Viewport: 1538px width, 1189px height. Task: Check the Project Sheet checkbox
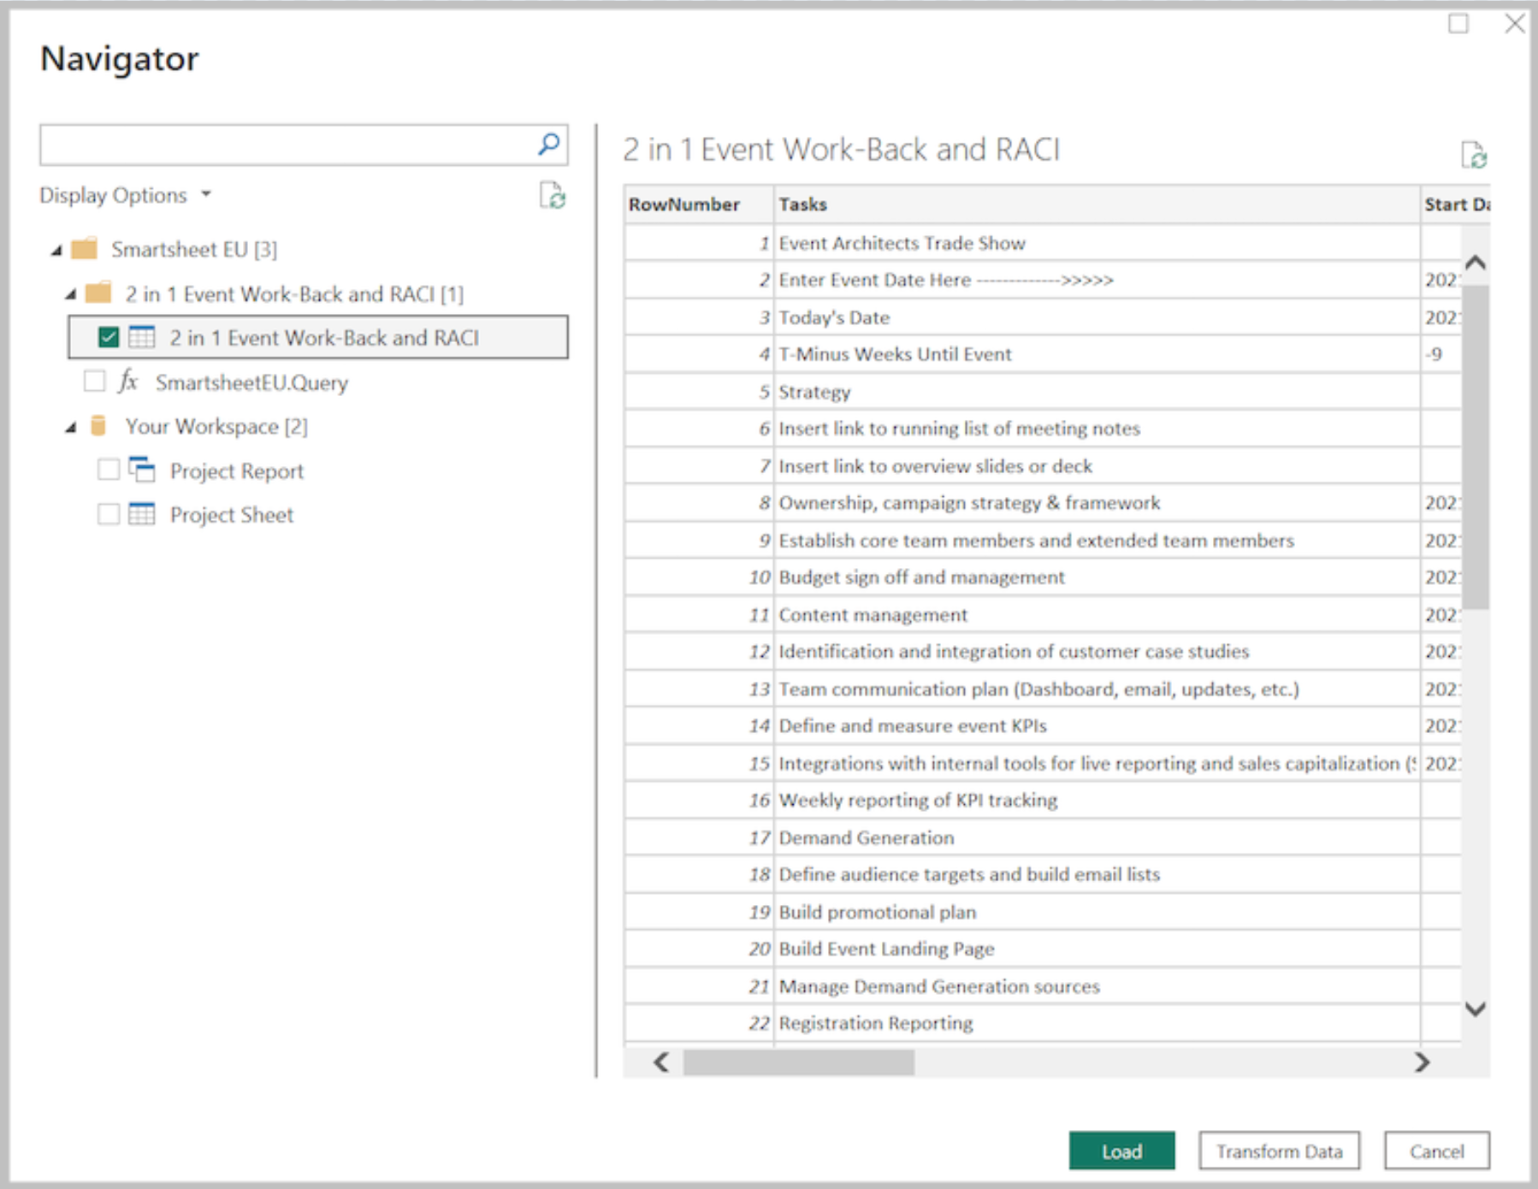[x=108, y=514]
